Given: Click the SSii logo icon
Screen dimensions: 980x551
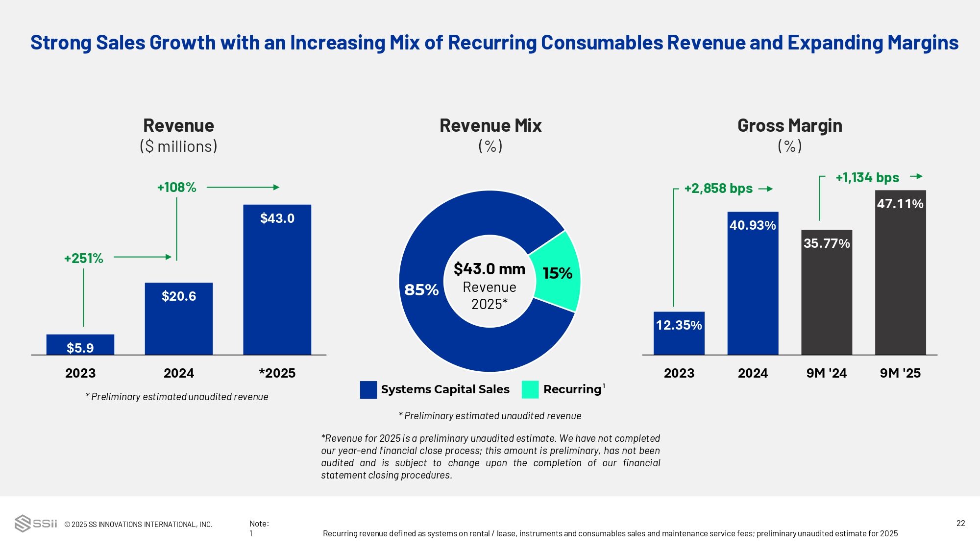Looking at the screenshot, I should click(x=23, y=523).
